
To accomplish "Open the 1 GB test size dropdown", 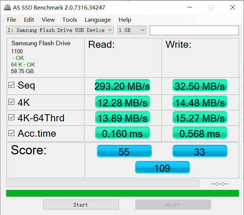I will click(132, 30).
